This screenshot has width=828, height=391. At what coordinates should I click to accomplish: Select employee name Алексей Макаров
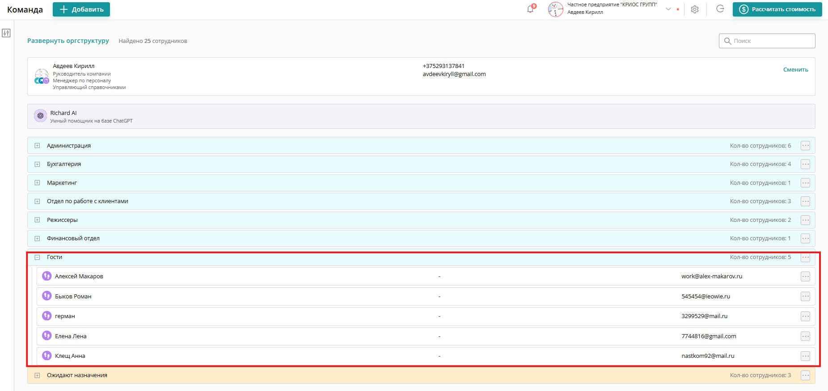click(x=79, y=276)
